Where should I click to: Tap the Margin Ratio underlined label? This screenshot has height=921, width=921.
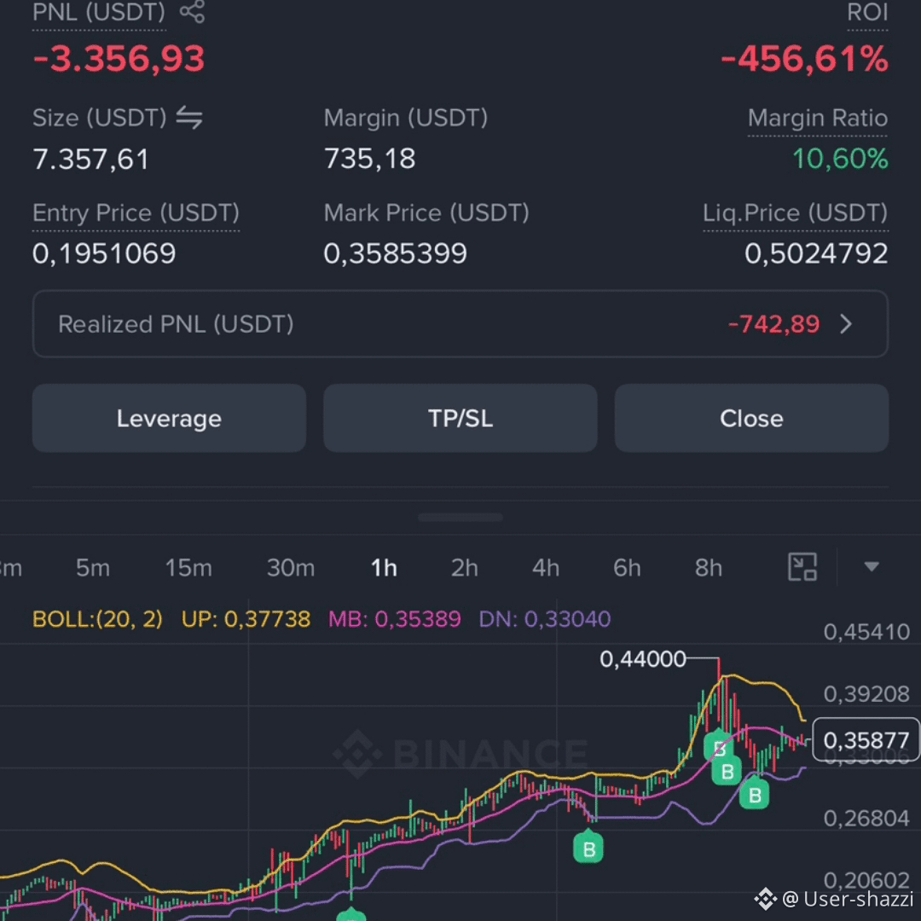[818, 118]
